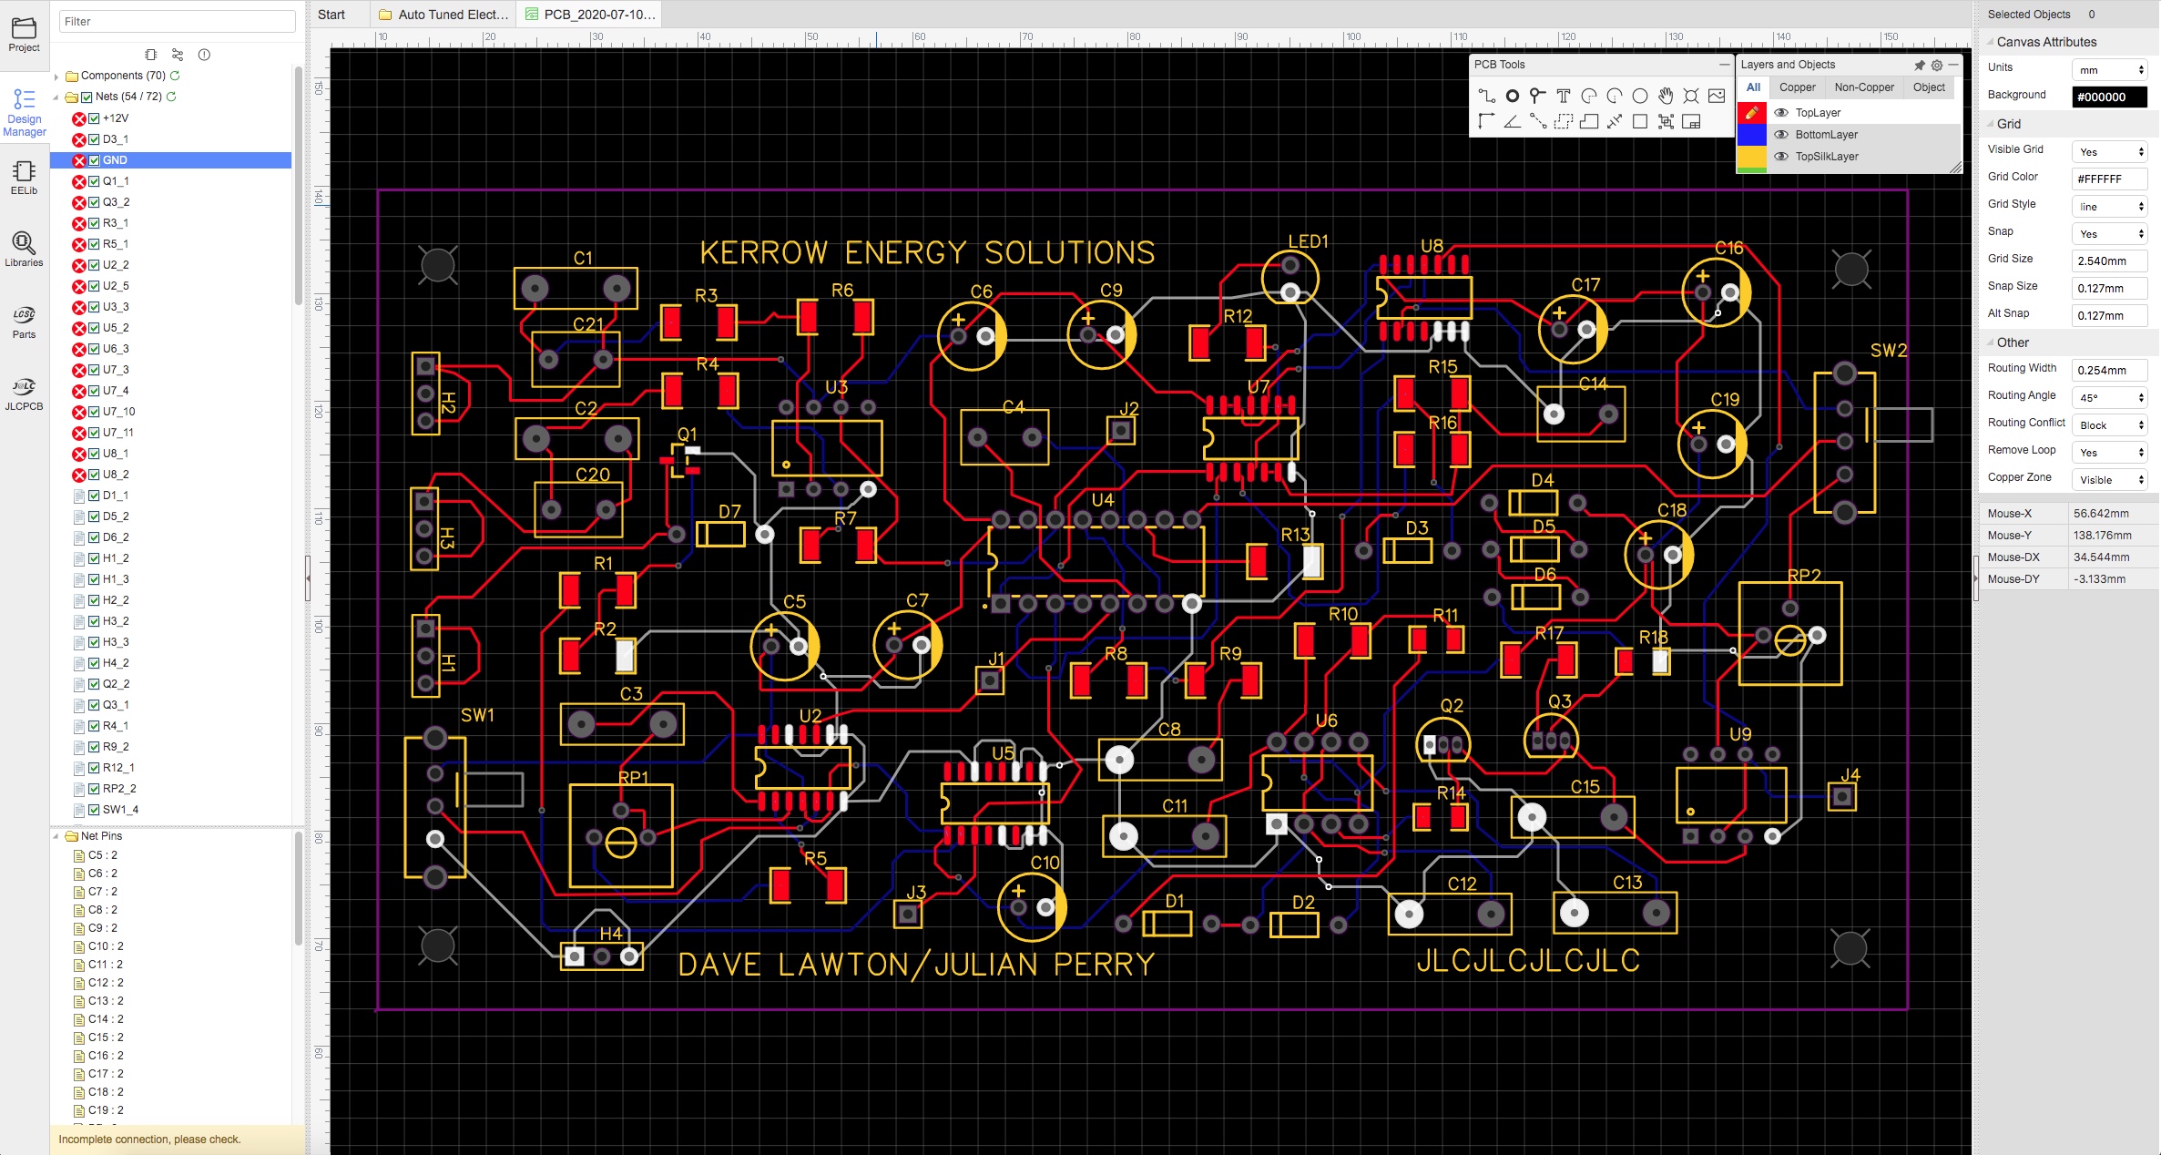2161x1155 pixels.
Task: Select the Text tool in PCB Tools
Action: click(1564, 96)
